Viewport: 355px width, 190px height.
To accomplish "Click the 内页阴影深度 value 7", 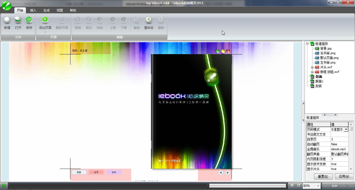I will click(339, 159).
